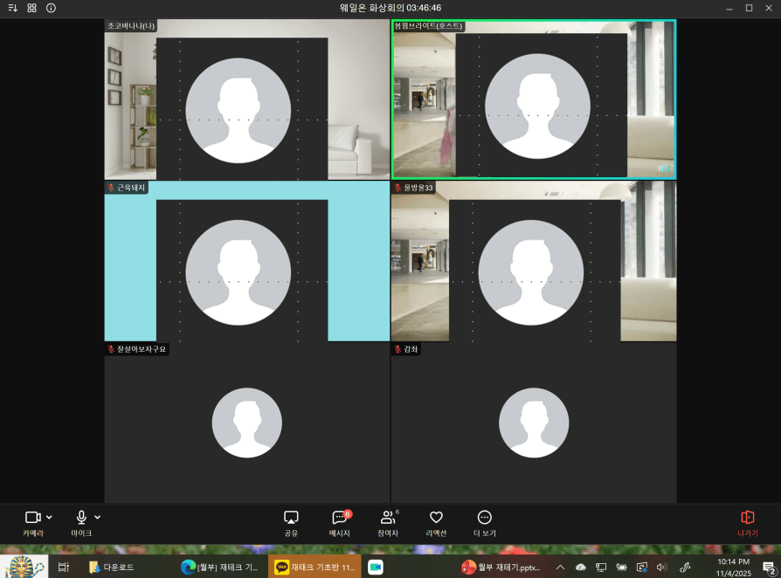Click pen/ink workspace tray icon
The width and height of the screenshot is (781, 578).
(686, 567)
